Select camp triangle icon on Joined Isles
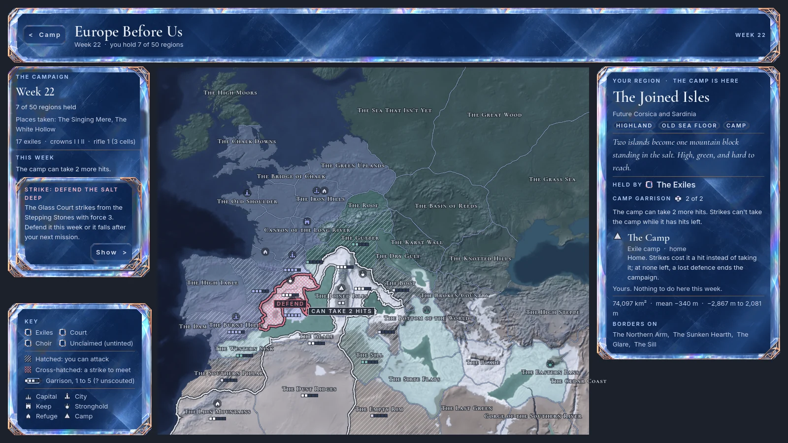The image size is (788, 443). tap(341, 288)
